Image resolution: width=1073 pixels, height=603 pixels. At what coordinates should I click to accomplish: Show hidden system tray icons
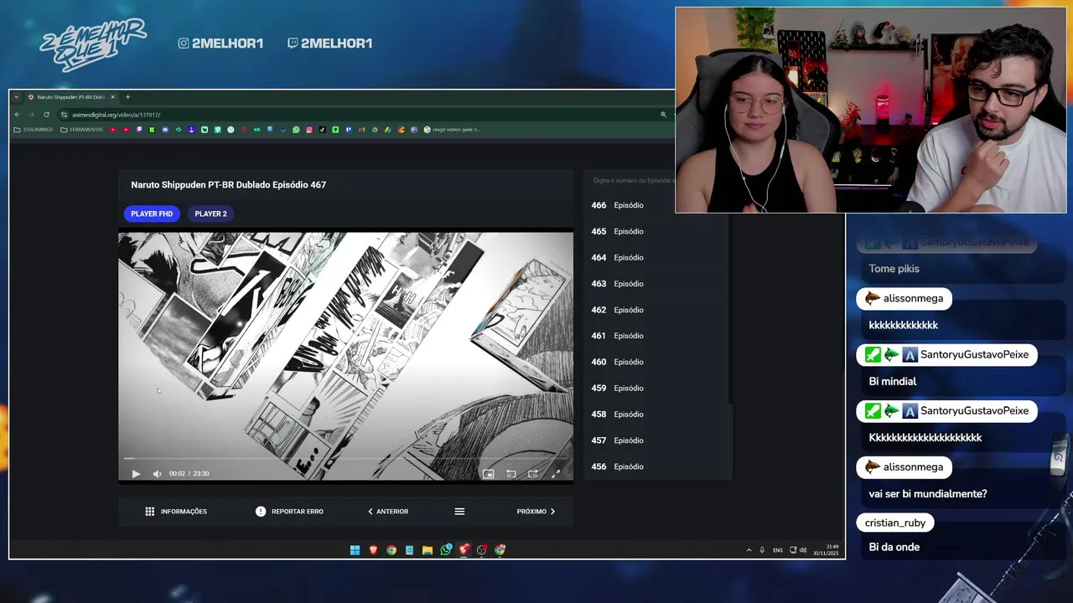tap(749, 550)
